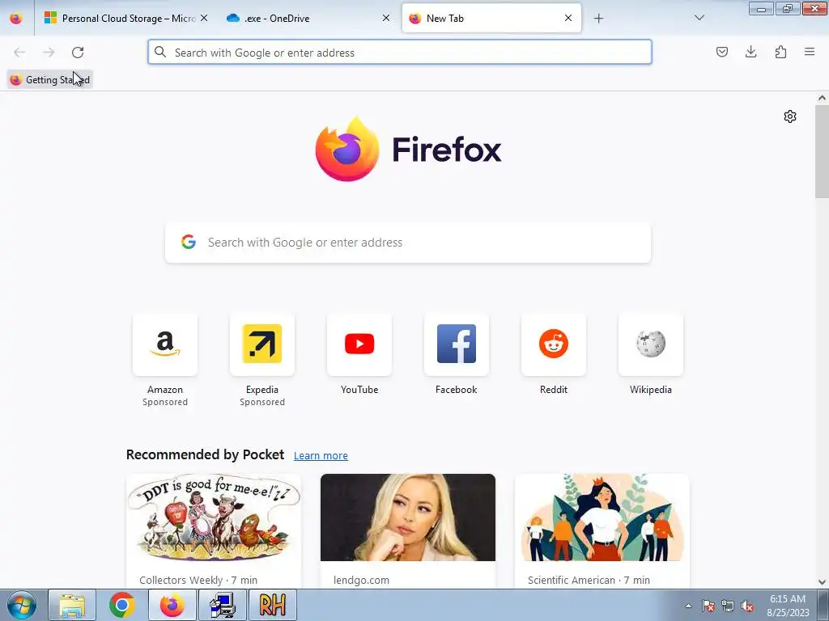Close the .exe - OneDrive tab
Viewport: 829px width, 621px height.
click(x=386, y=18)
